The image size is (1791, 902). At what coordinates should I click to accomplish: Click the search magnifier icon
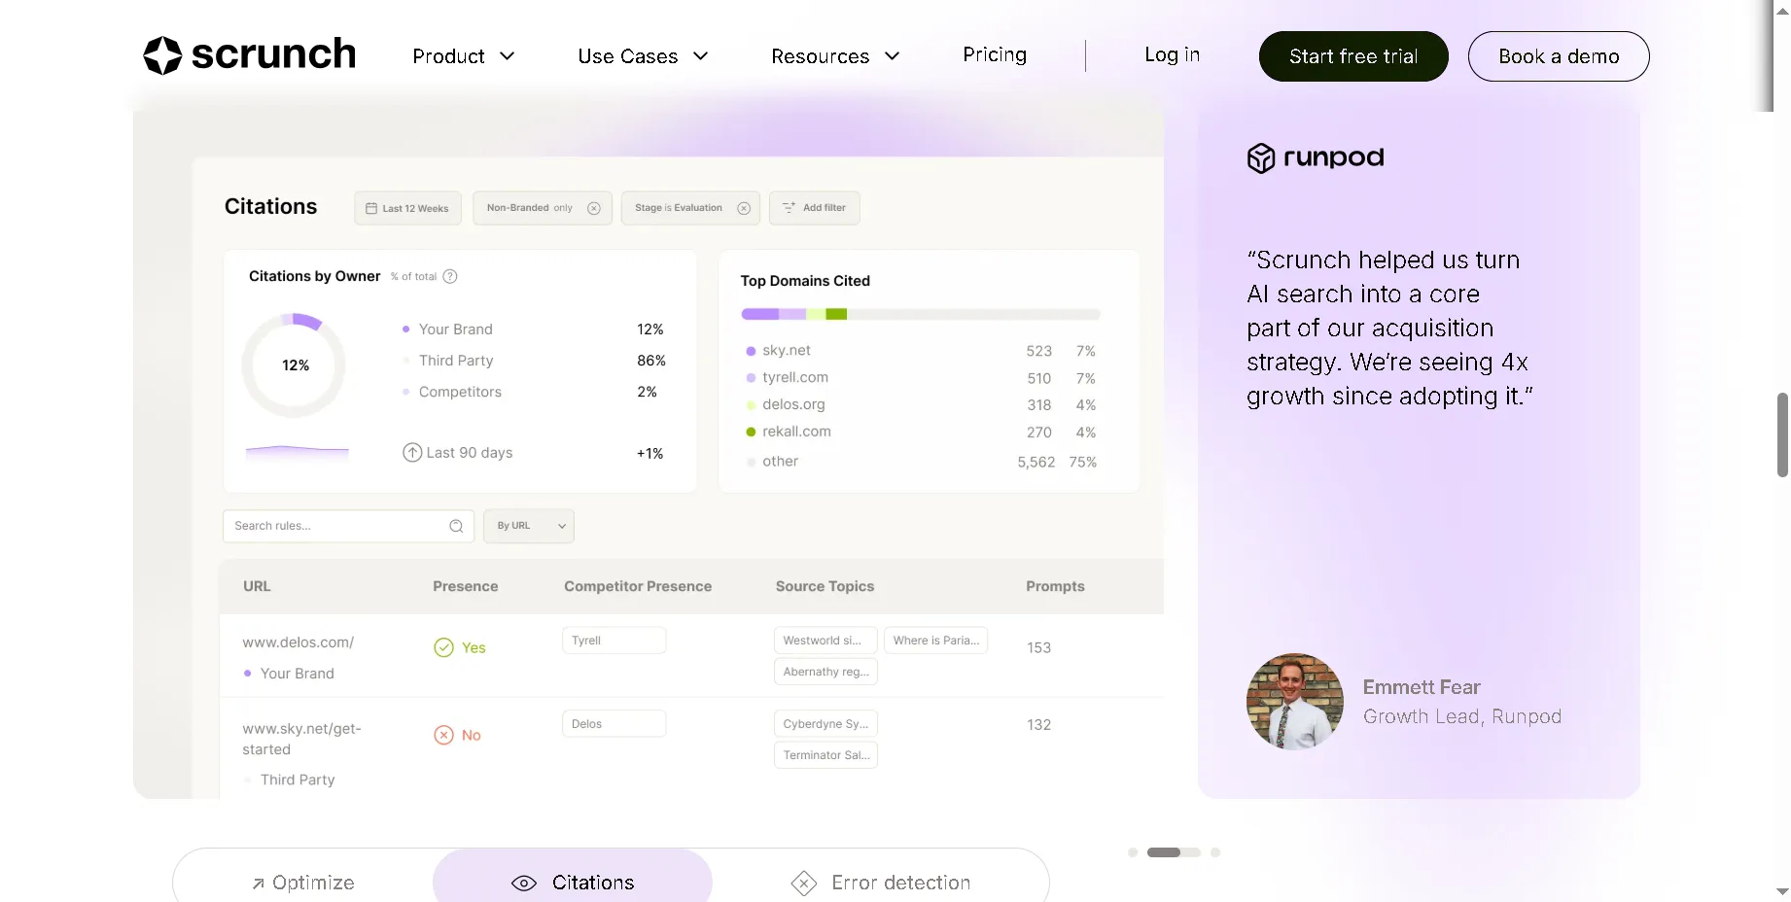[456, 526]
